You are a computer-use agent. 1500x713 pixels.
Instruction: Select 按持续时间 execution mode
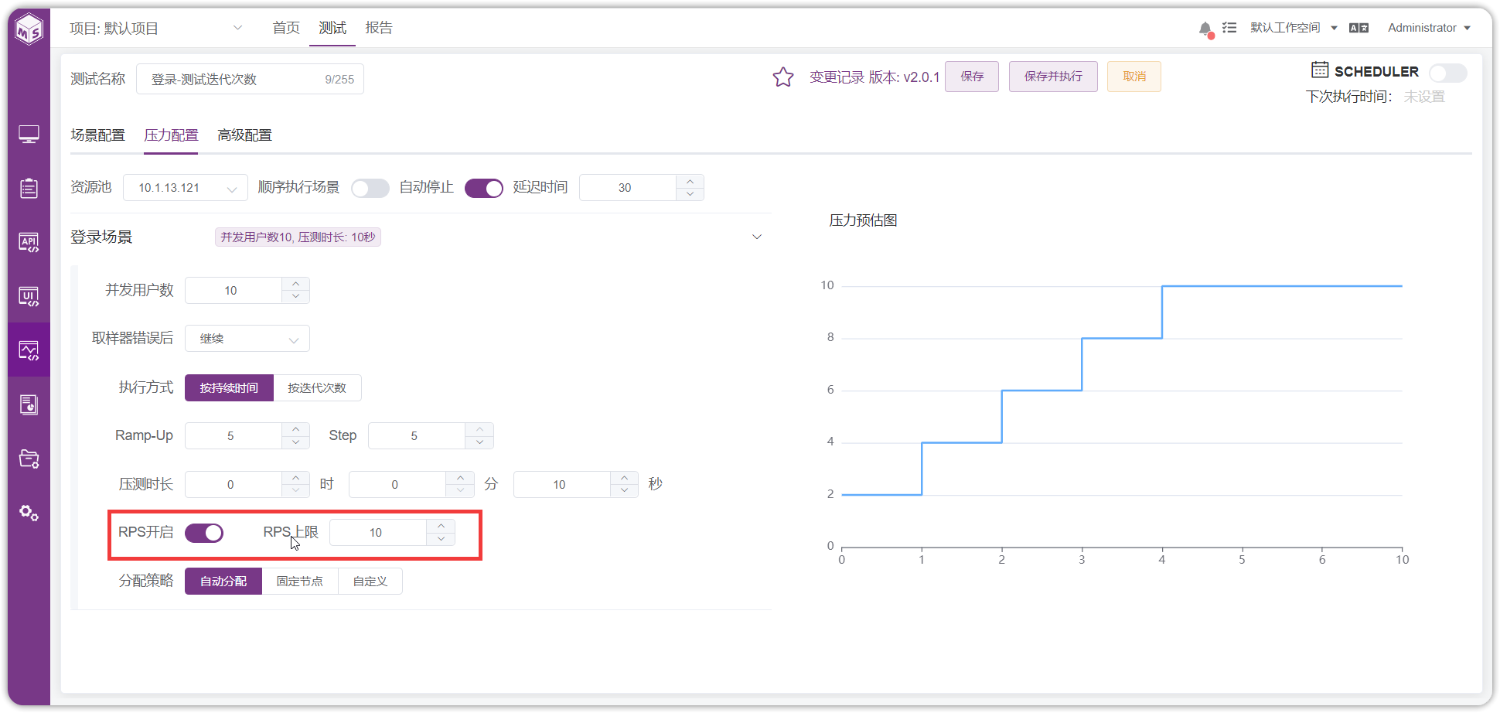tap(229, 387)
